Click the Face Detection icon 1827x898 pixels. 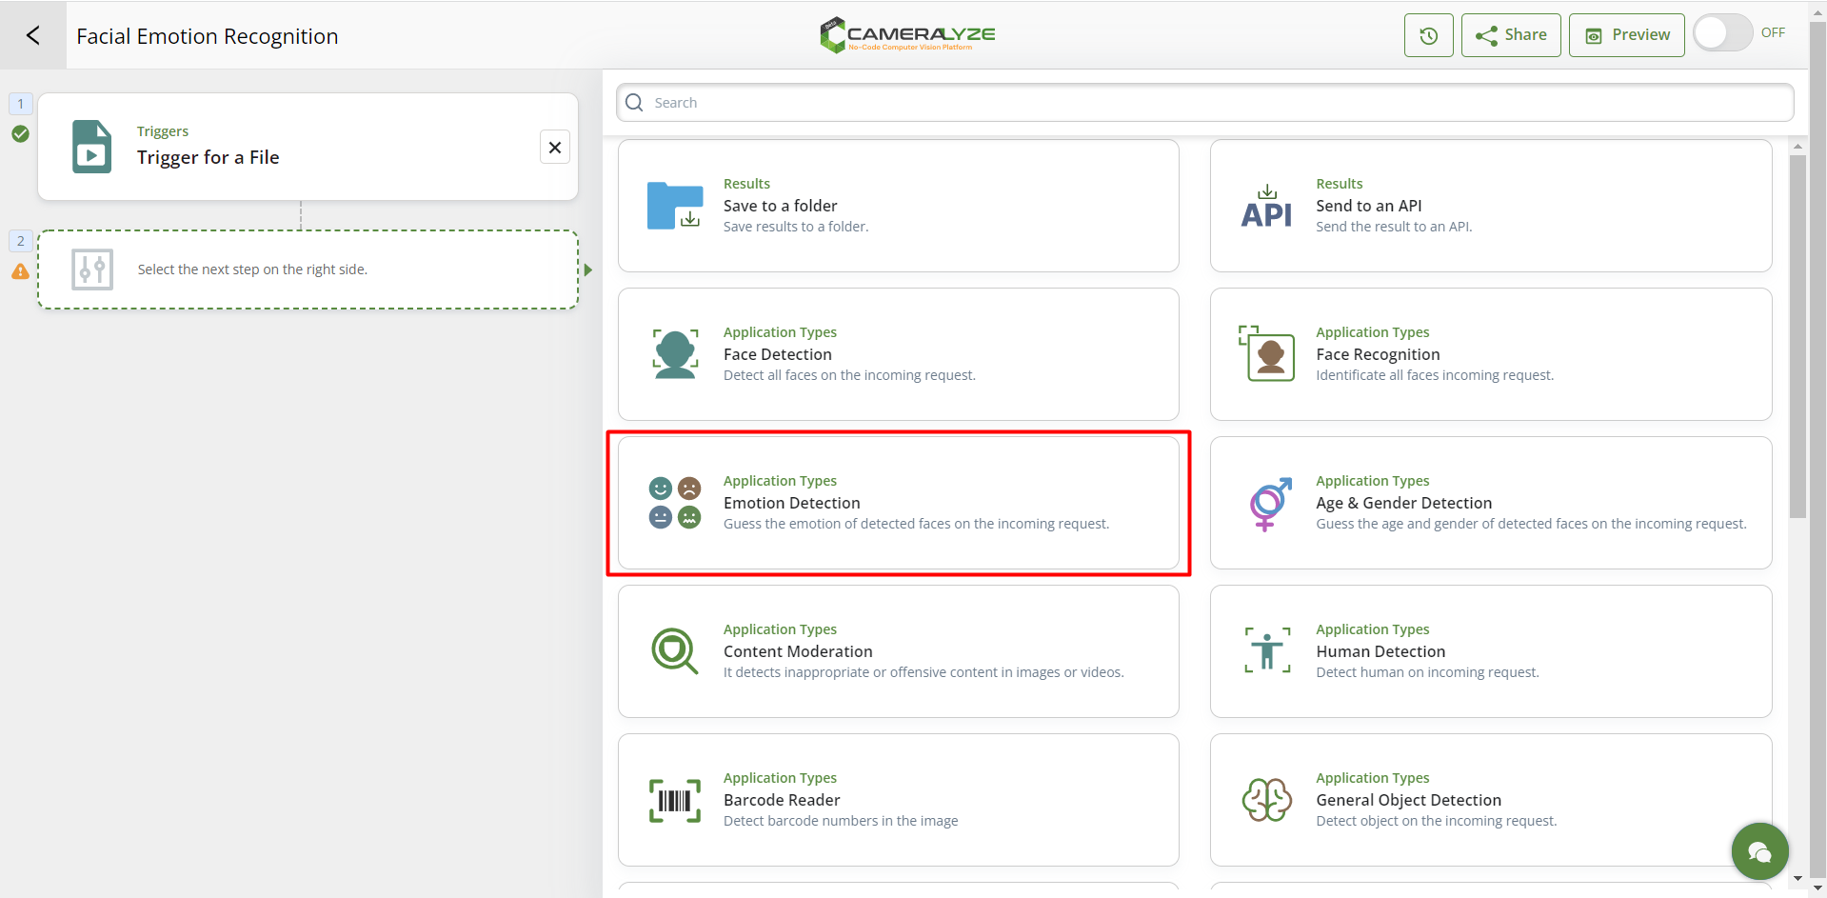(675, 354)
